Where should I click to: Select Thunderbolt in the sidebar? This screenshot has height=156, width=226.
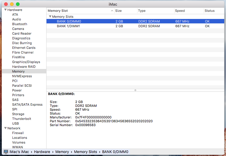pyautogui.click(x=22, y=119)
